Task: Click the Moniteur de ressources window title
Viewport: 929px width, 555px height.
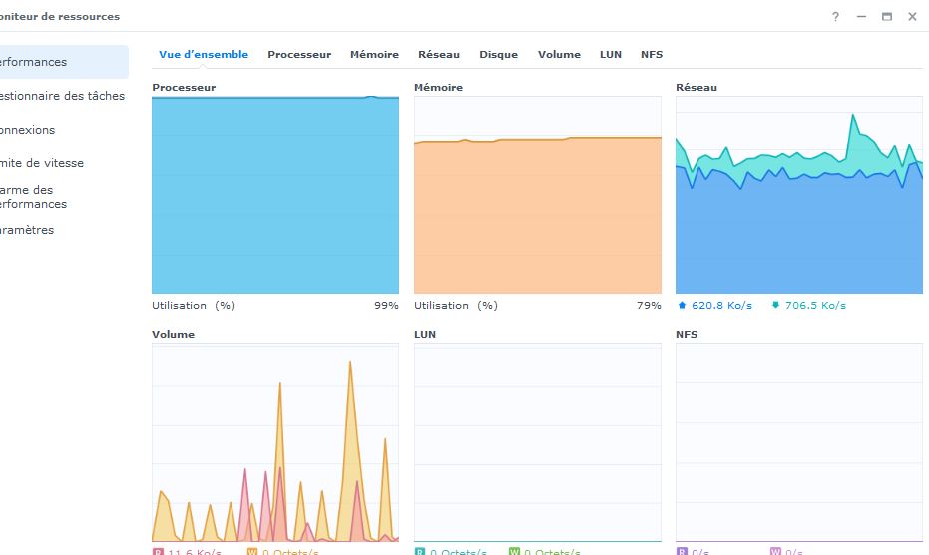Action: pyautogui.click(x=60, y=17)
